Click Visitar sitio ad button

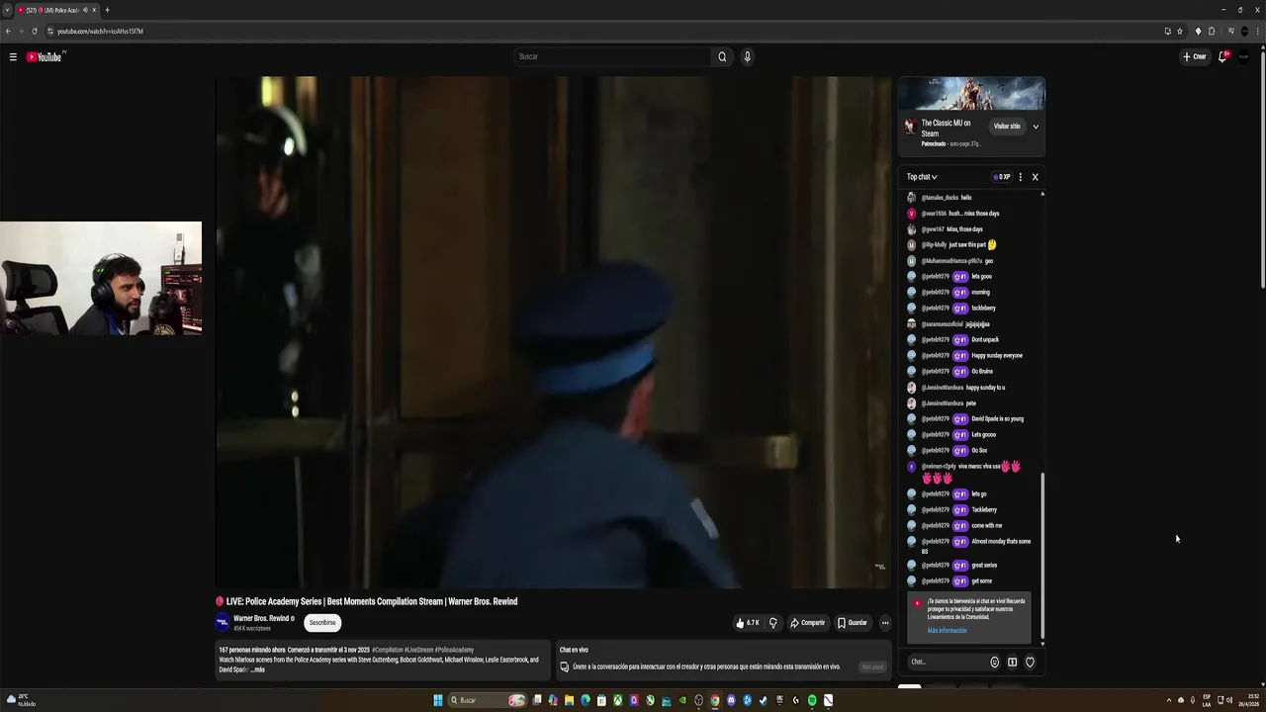[1007, 127]
